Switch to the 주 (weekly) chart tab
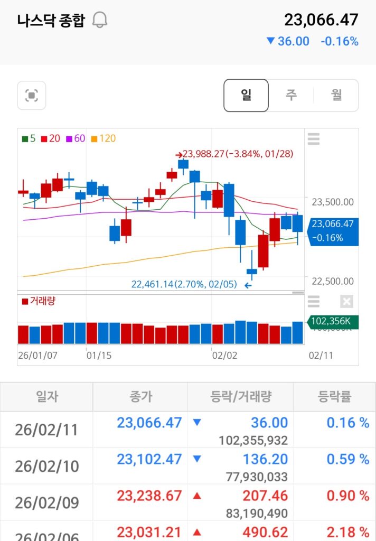This screenshot has width=376, height=541. tap(291, 96)
